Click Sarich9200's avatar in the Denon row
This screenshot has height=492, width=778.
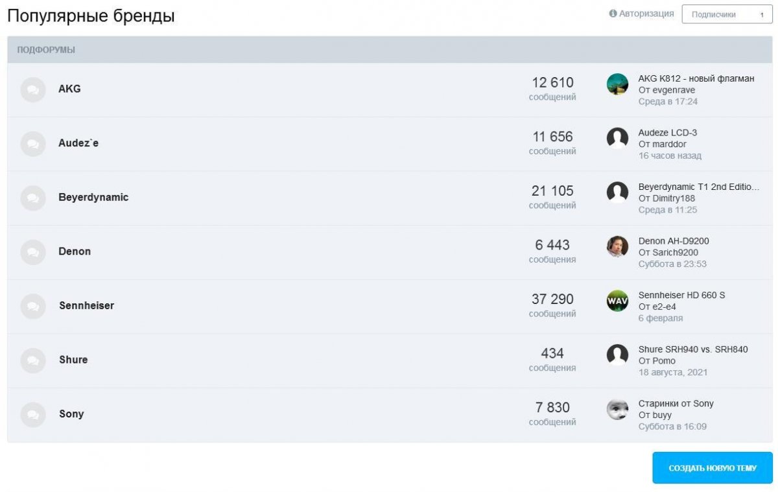617,246
